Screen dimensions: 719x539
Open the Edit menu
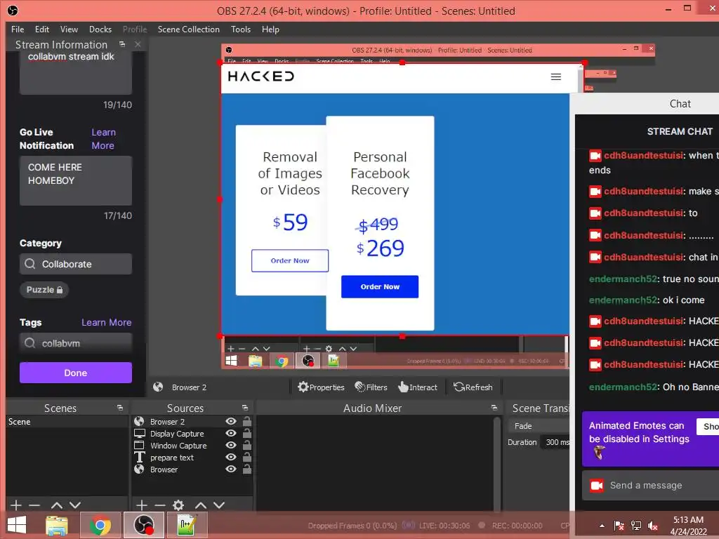click(41, 29)
